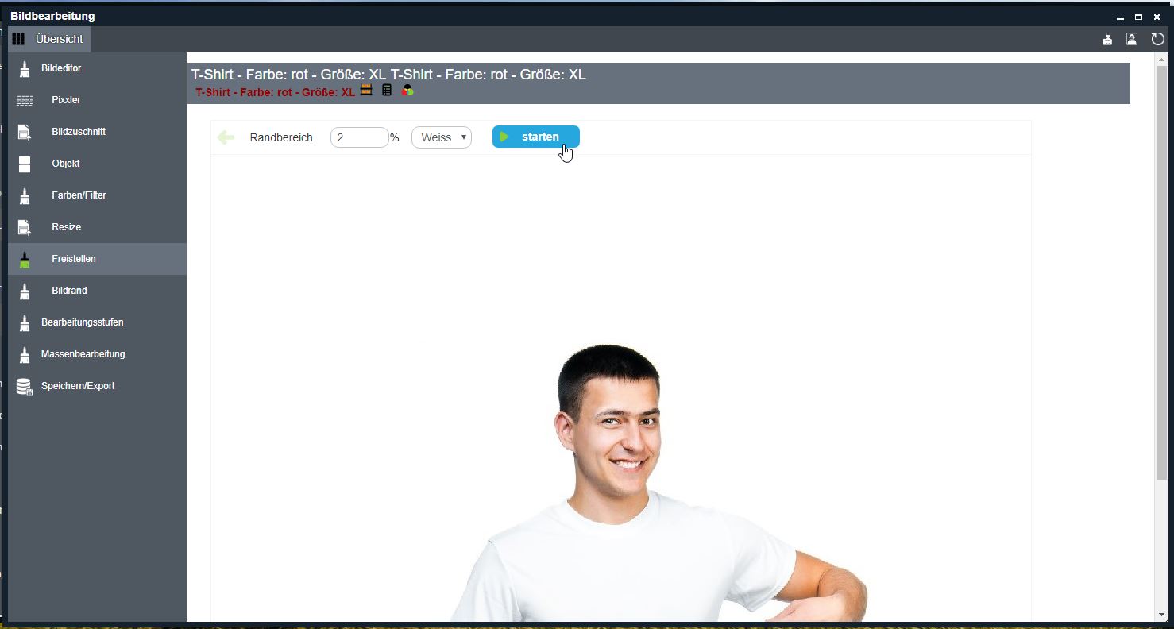Open the Bildzuschnitt crop icon
1174x629 pixels.
25,132
